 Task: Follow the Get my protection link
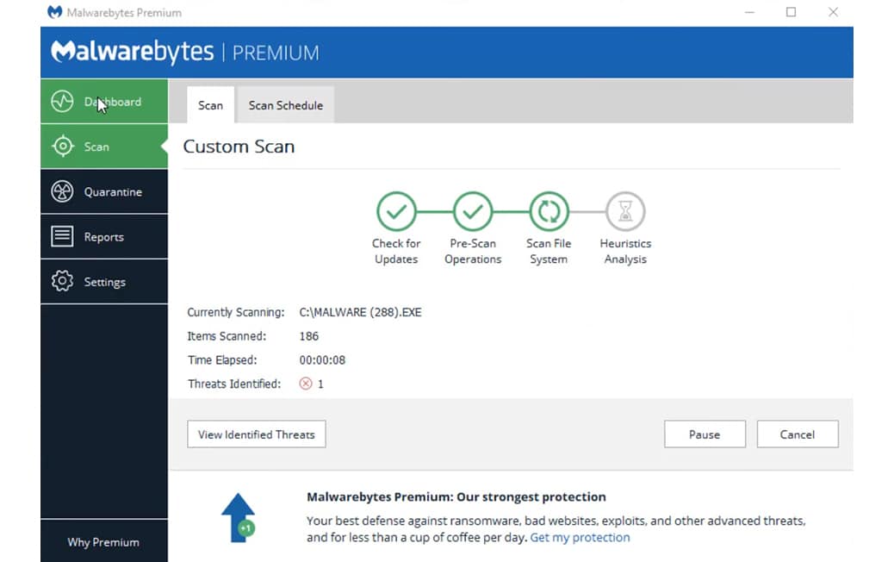point(580,538)
